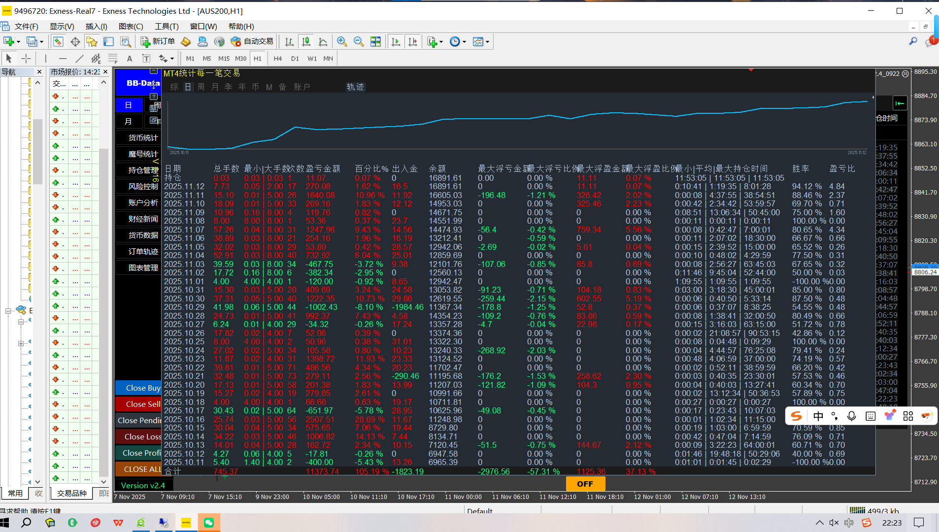
Task: Toggle the AutoTrading (自动交易) button
Action: [x=252, y=42]
